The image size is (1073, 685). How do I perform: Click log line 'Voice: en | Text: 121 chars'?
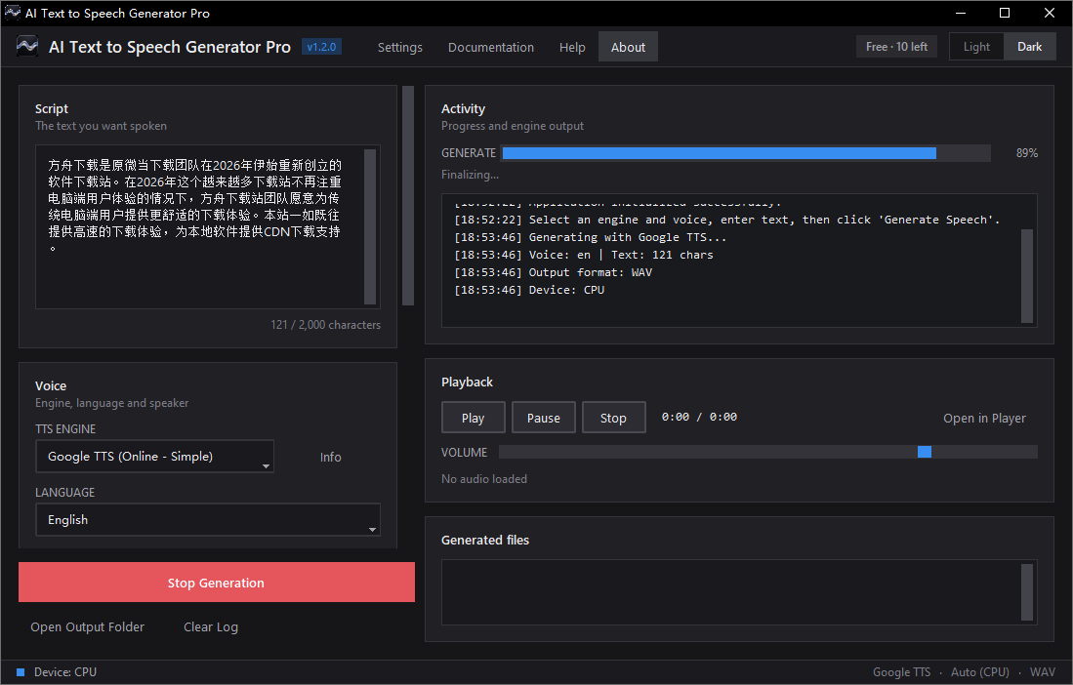pos(584,255)
